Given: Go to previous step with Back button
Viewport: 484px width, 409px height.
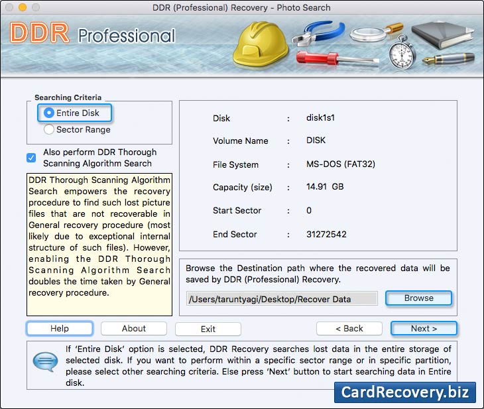Looking at the screenshot, I should click(x=349, y=328).
